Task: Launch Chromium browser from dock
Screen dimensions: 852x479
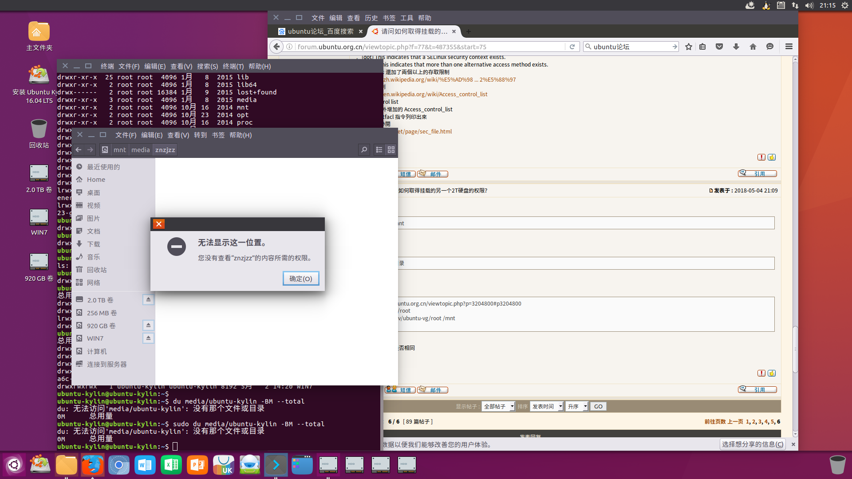Action: click(x=118, y=465)
